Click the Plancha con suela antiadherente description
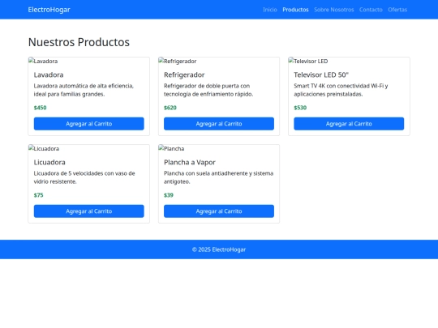438x328 pixels. 218,177
